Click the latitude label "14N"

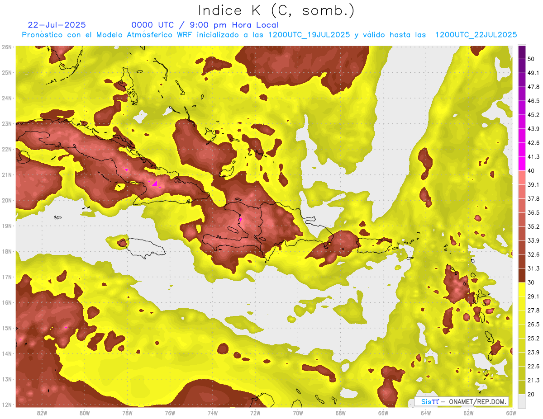[7, 353]
